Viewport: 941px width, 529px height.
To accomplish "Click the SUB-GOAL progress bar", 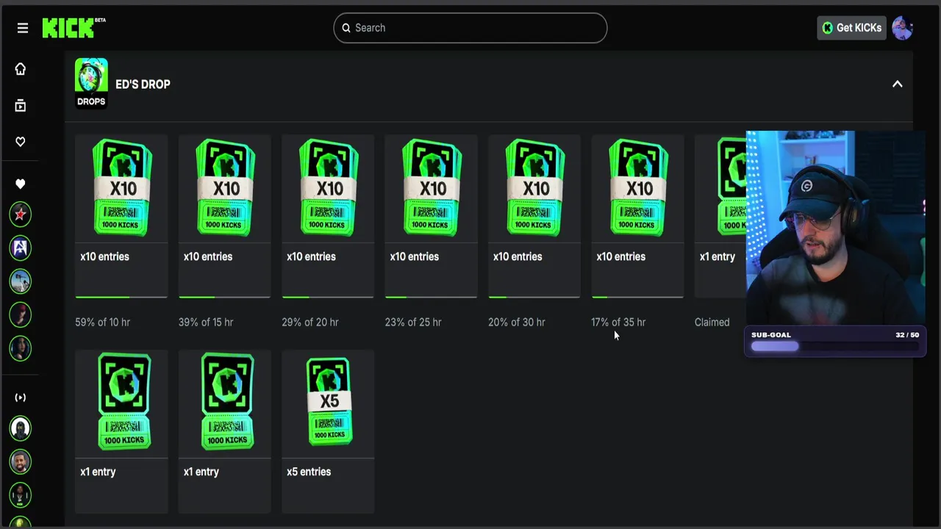I will click(x=835, y=347).
